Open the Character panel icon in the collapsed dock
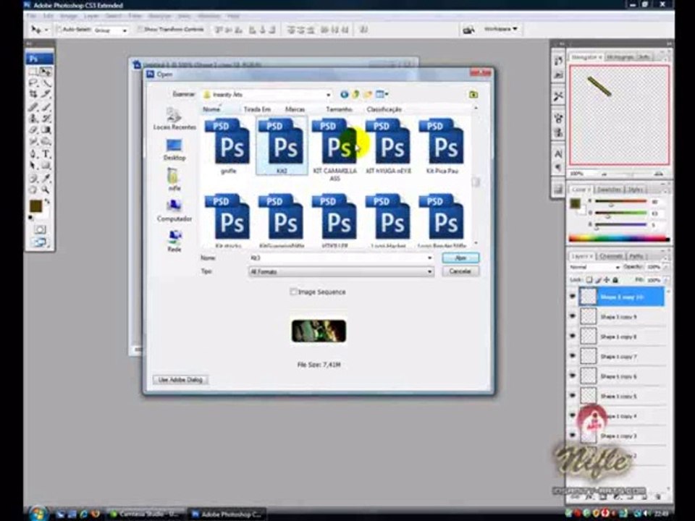The width and height of the screenshot is (695, 521). click(x=558, y=153)
